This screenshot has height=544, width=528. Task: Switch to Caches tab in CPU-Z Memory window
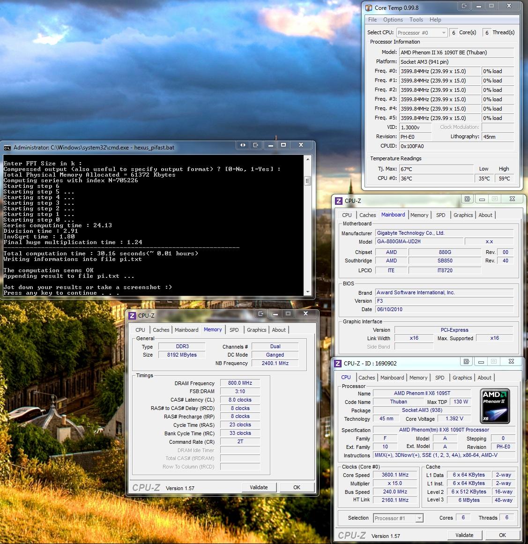(x=161, y=330)
